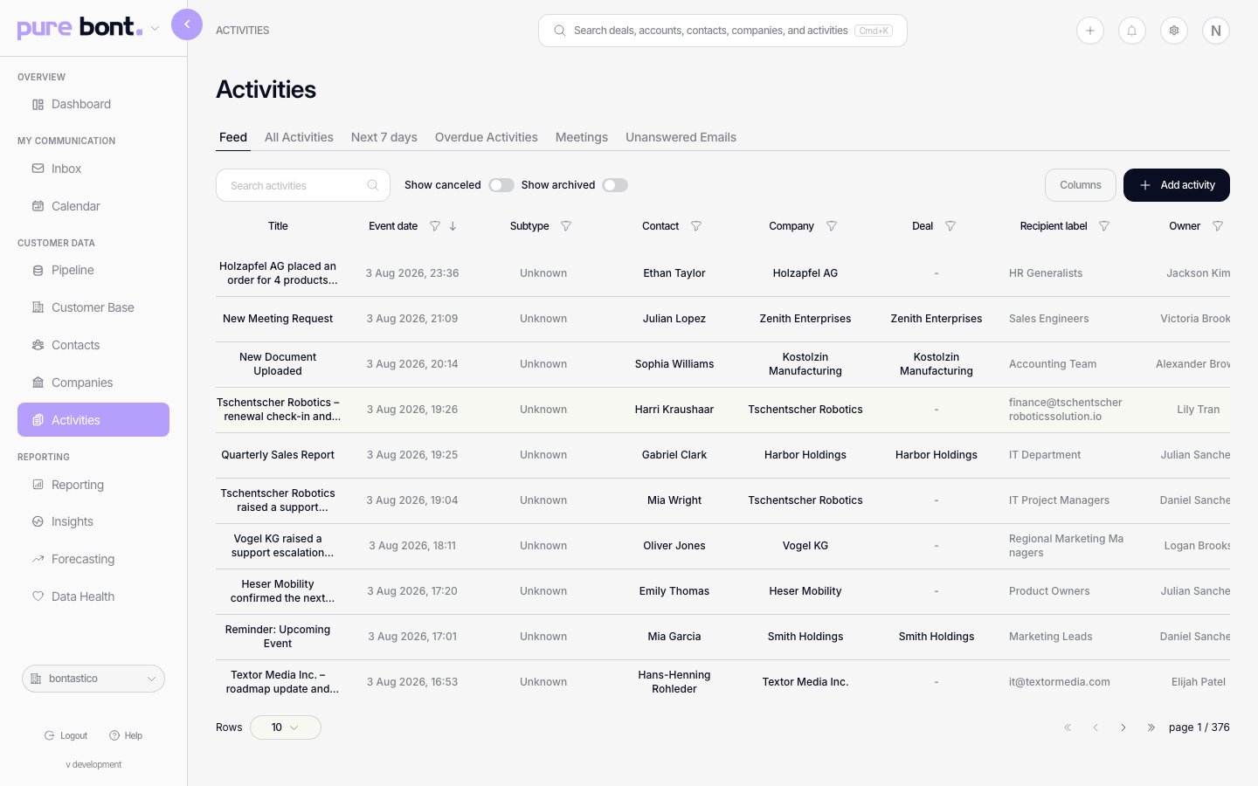Open the New Meeting Request activity
This screenshot has width=1258, height=786.
pos(278,319)
